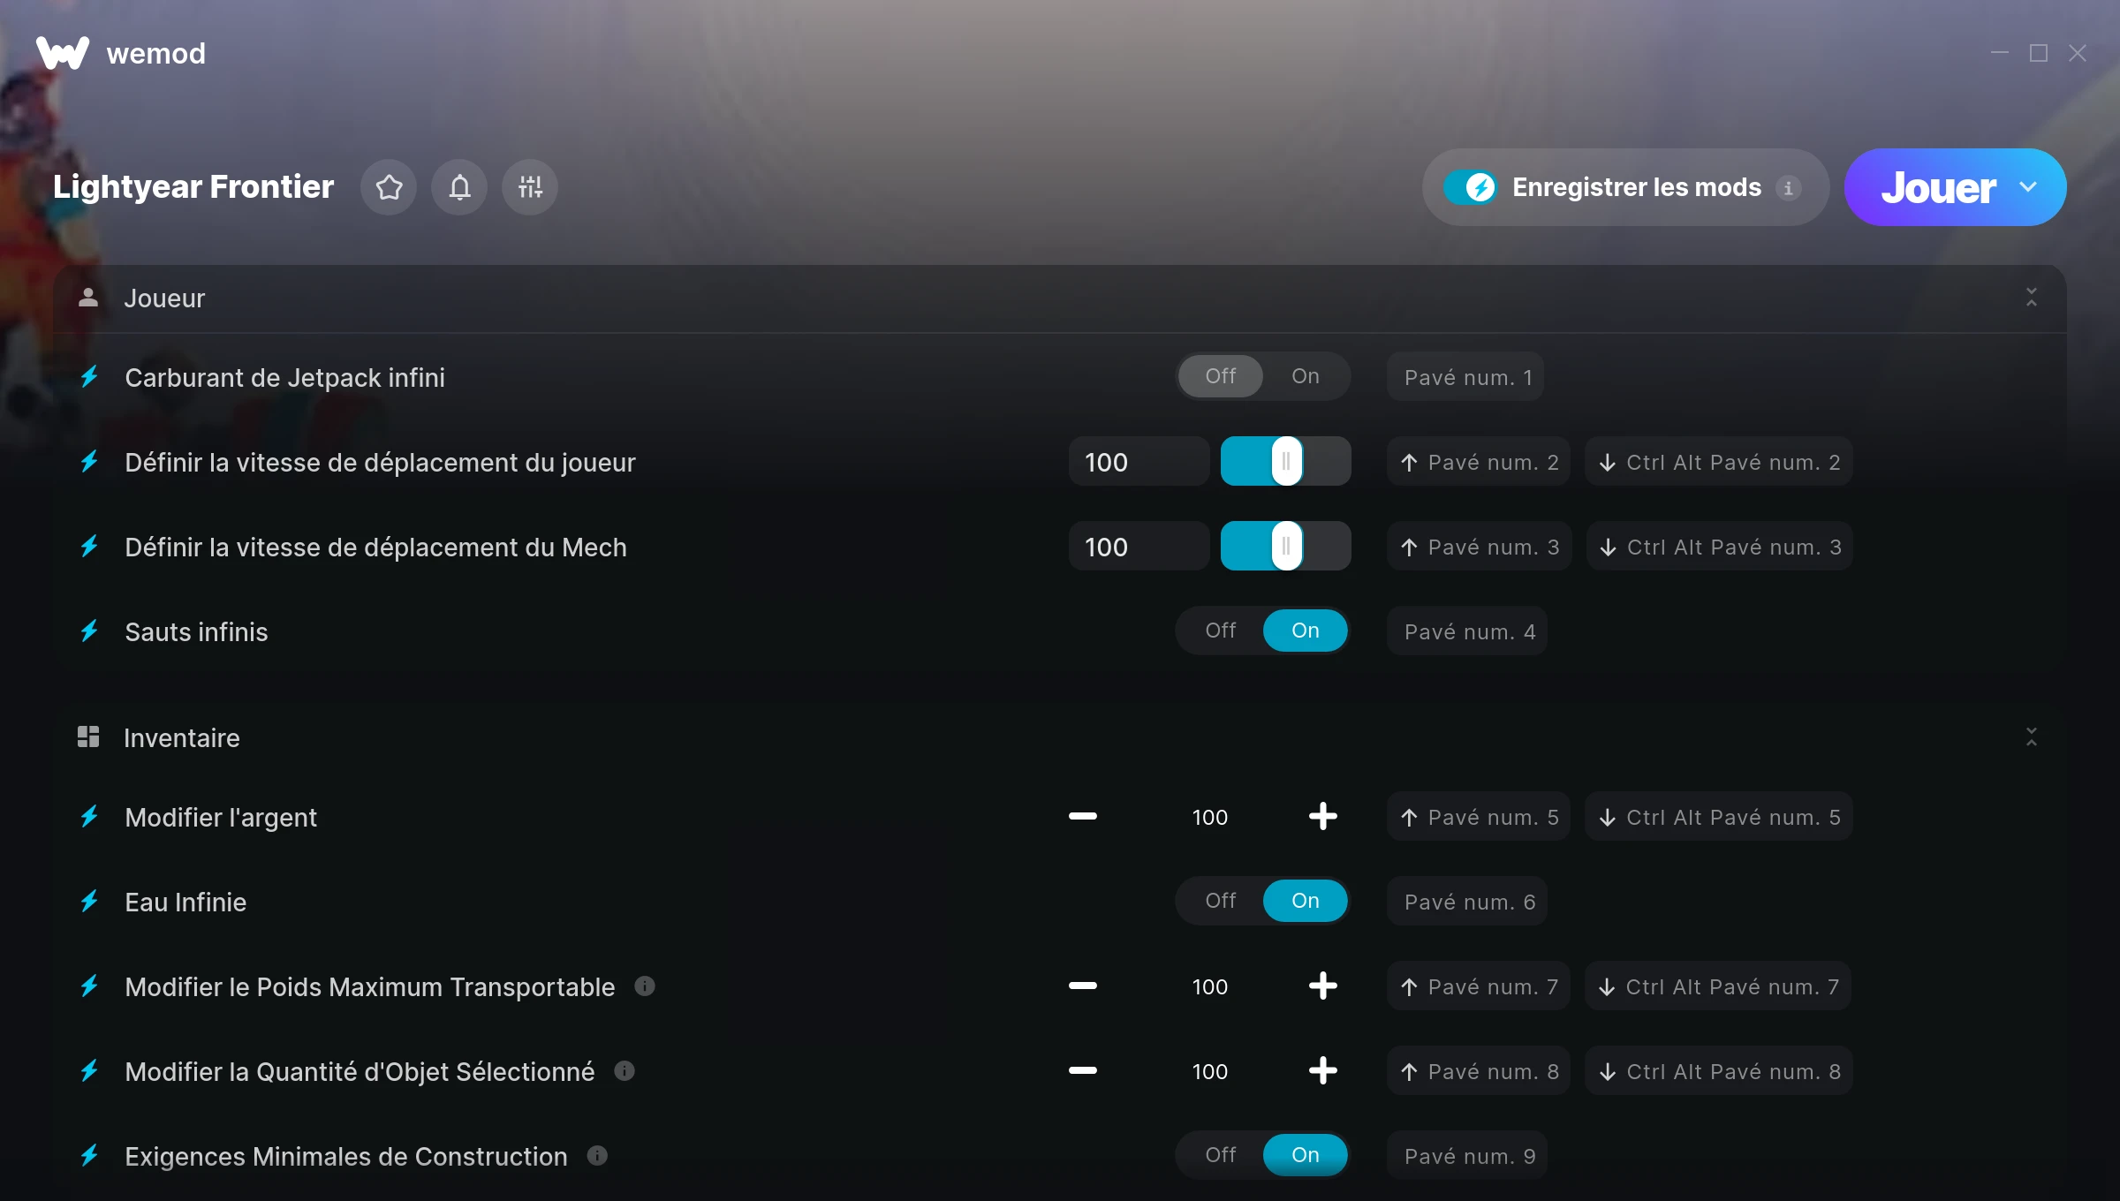Click info icon next to Poids Maximum Transportable
Screen dimensions: 2120x1201
point(645,986)
